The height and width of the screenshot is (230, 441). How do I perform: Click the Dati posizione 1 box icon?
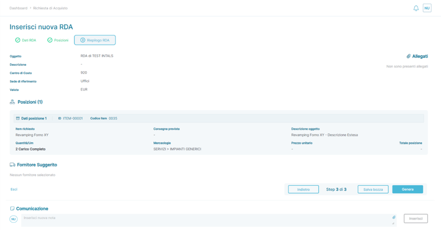pos(18,118)
